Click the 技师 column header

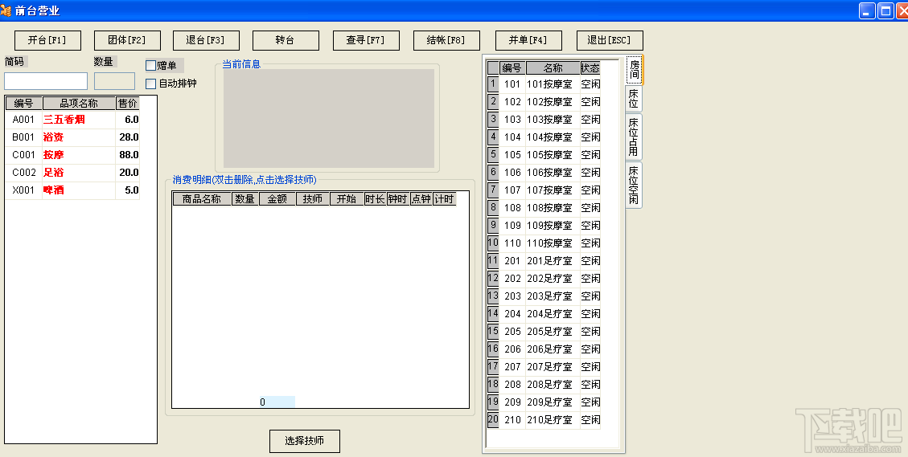click(x=313, y=199)
